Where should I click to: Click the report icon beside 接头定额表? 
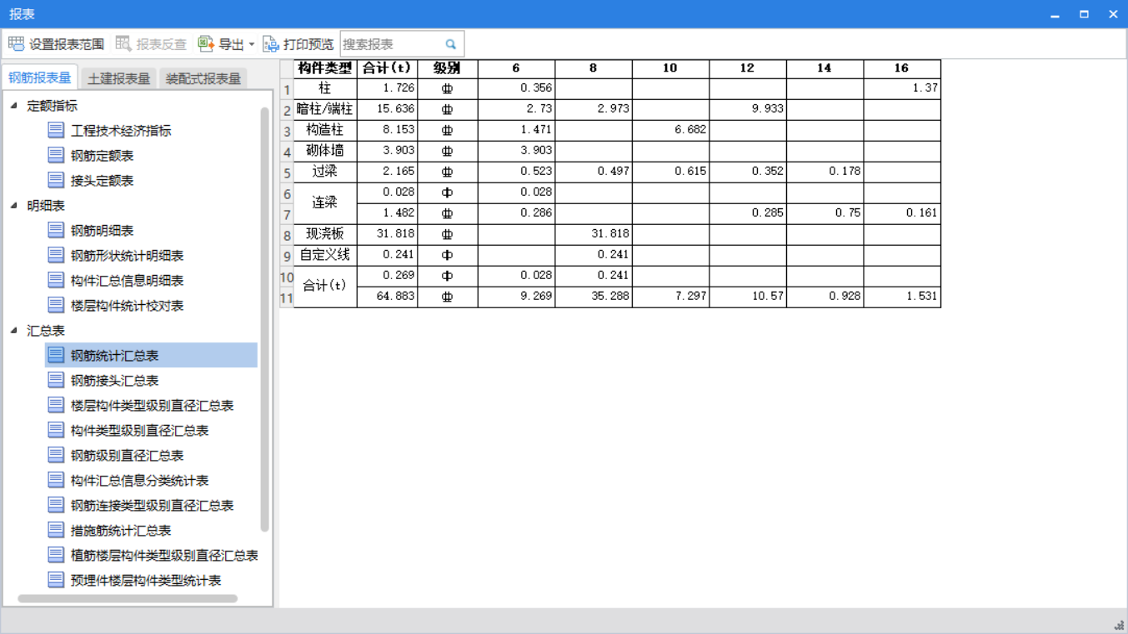coord(56,180)
